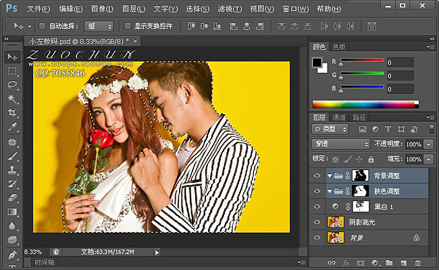Hide the 黑白 1 adjustment layer
Viewport: 439px width, 270px height.
pyautogui.click(x=317, y=207)
